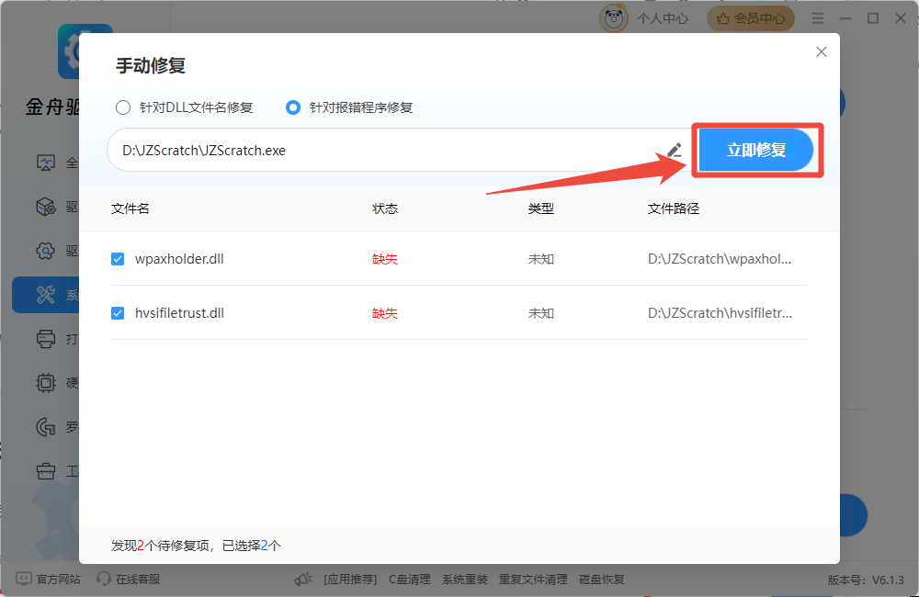This screenshot has height=597, width=919.
Task: Open 官方网站 link in status bar
Action: pos(49,579)
